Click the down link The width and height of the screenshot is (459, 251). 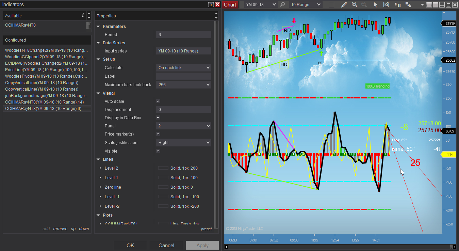click(84, 229)
